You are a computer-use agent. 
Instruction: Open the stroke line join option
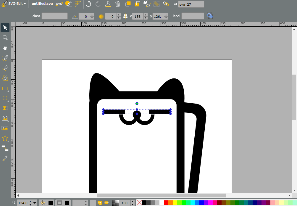[100, 203]
